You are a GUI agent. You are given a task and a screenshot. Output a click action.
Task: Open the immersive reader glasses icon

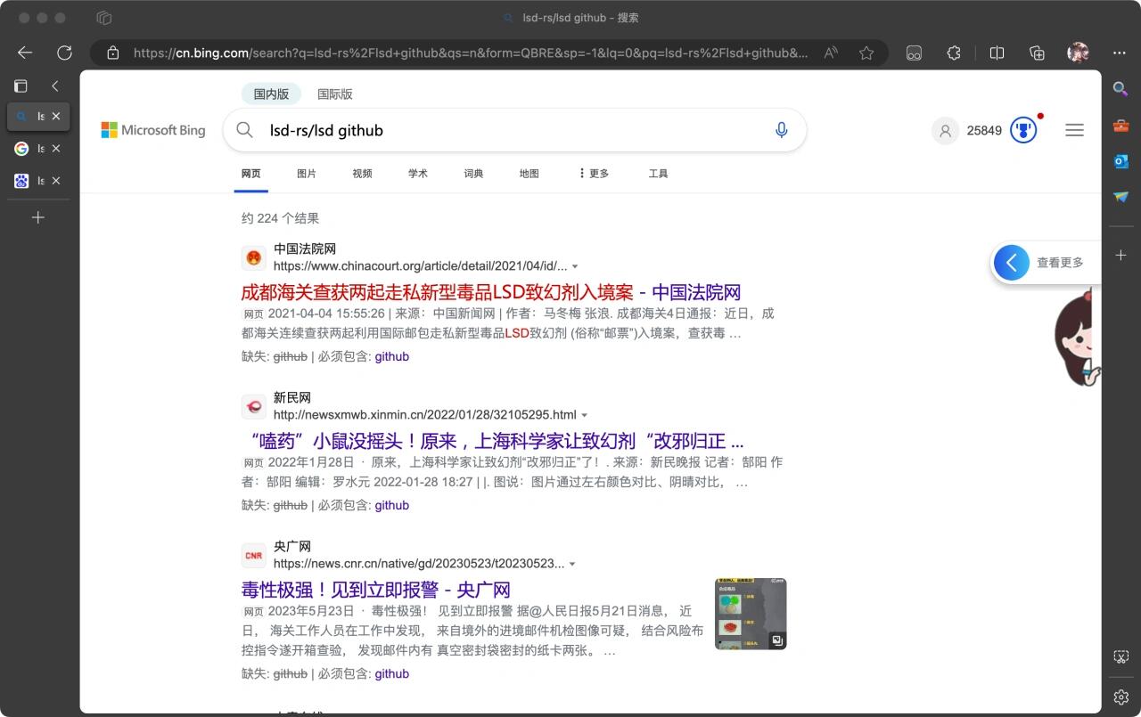[x=914, y=53]
